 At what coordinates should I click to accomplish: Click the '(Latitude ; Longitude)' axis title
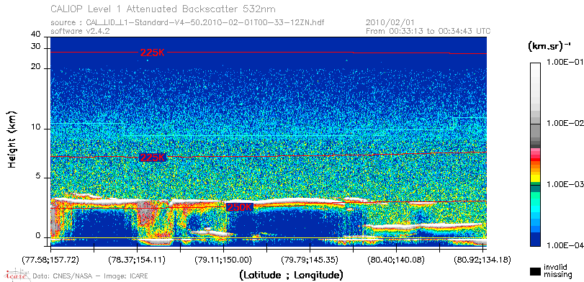pos(291,276)
